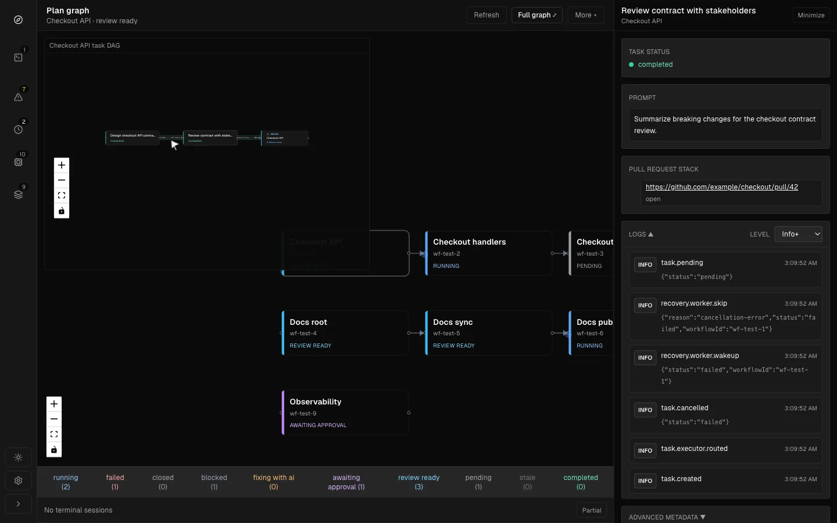The image size is (837, 523).
Task: Filter by running (2) status
Action: (66, 482)
